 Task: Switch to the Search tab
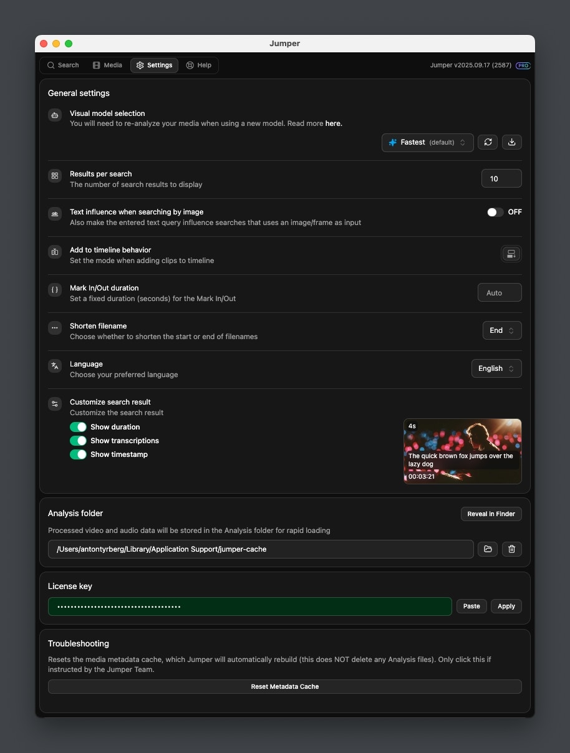point(62,65)
